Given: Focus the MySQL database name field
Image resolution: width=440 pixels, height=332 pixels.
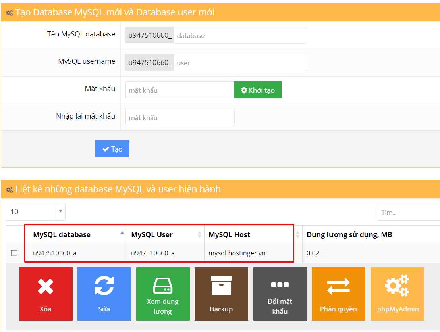Looking at the screenshot, I should (x=239, y=35).
